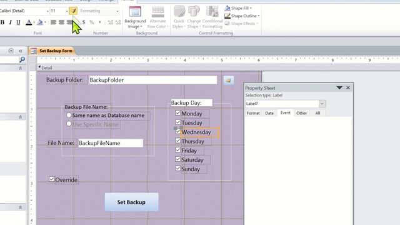Toggle the Friday checkbox
The height and width of the screenshot is (225, 400).
pyautogui.click(x=177, y=150)
